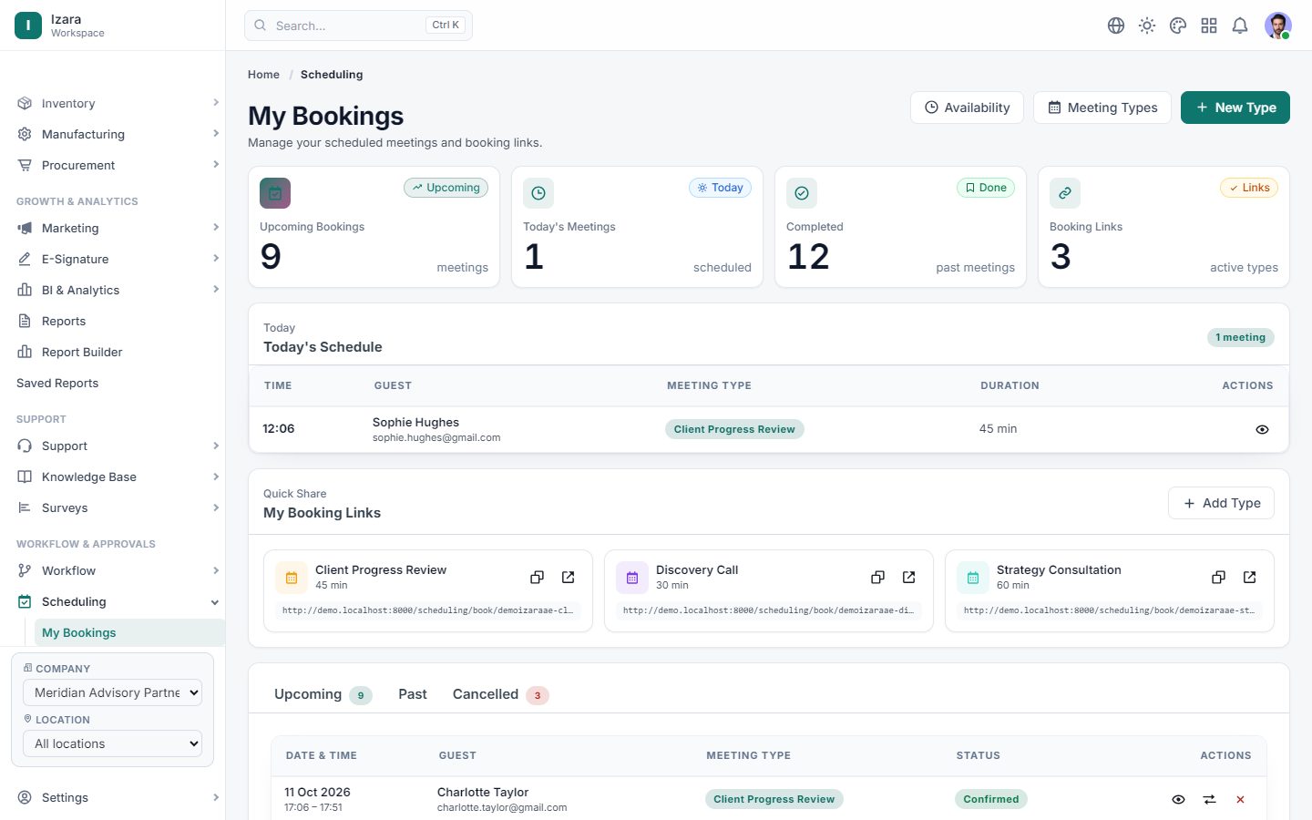The height and width of the screenshot is (820, 1312).
Task: Copy the Discovery Call booking link
Action: [878, 577]
